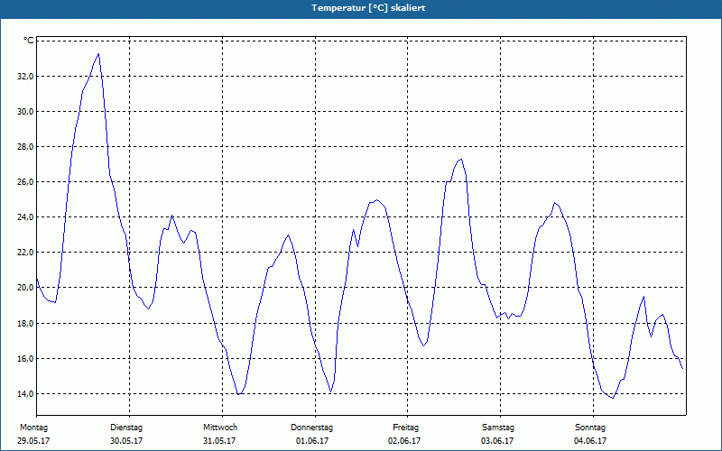Click the 22,0 axis label
722x451 pixels.
tap(25, 253)
